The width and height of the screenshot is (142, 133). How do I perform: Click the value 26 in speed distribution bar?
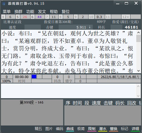point(25,17)
